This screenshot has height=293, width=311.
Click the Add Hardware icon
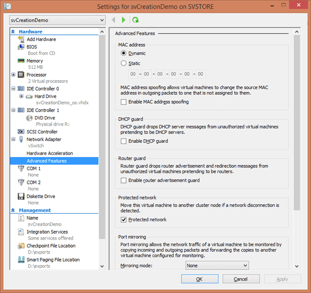pos(21,39)
